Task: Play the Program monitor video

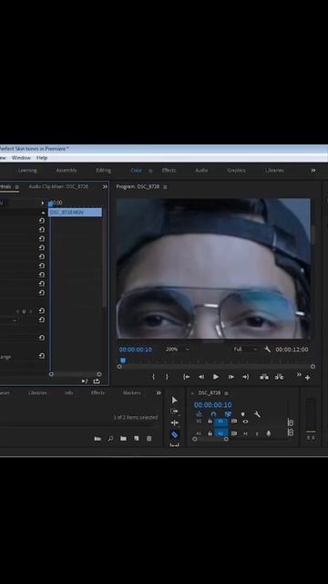Action: 216,377
